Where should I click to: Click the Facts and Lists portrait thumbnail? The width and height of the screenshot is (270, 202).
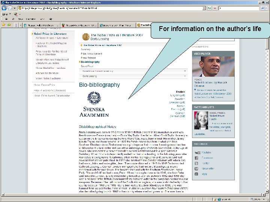point(201,120)
